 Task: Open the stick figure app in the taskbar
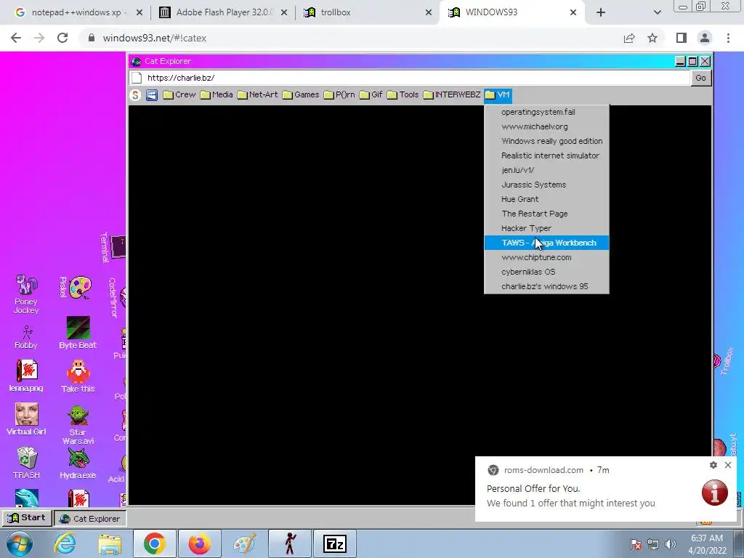(x=289, y=543)
